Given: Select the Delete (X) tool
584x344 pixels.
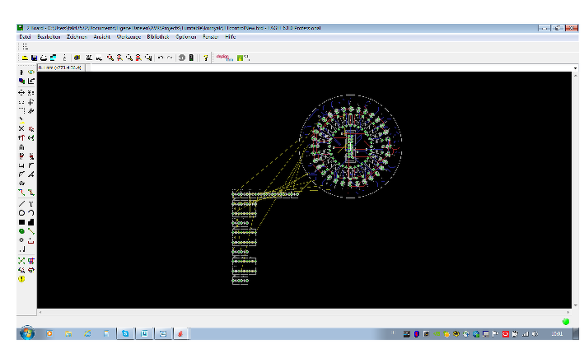Looking at the screenshot, I should pos(21,129).
